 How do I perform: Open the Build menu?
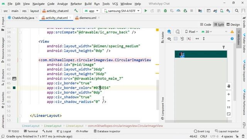(x=88, y=4)
